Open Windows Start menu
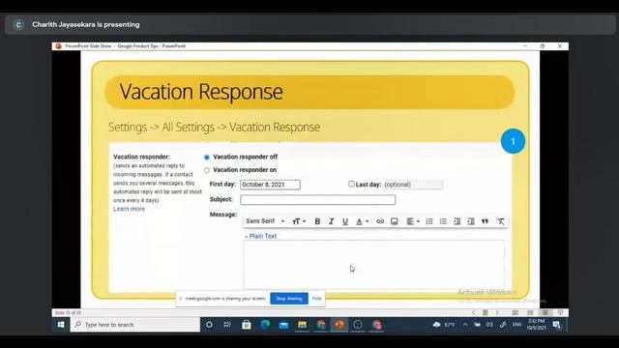The image size is (619, 348). pos(61,325)
